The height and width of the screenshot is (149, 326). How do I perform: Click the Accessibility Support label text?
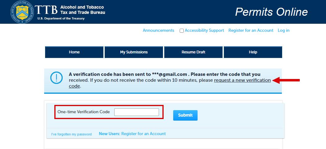point(204,30)
